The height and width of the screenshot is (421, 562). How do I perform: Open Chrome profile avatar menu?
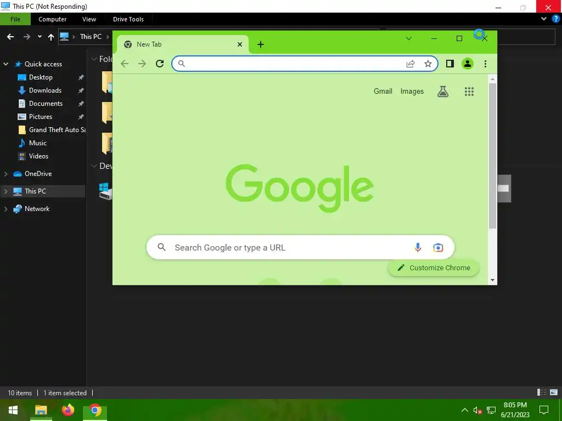coord(468,64)
